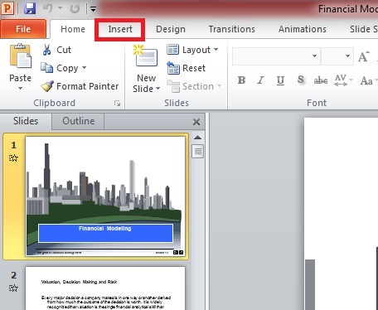
Task: Toggle Bold formatting
Action: (x=242, y=80)
